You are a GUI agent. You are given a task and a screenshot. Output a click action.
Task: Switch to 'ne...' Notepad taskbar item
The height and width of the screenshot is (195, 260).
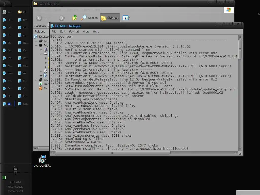coord(23,73)
